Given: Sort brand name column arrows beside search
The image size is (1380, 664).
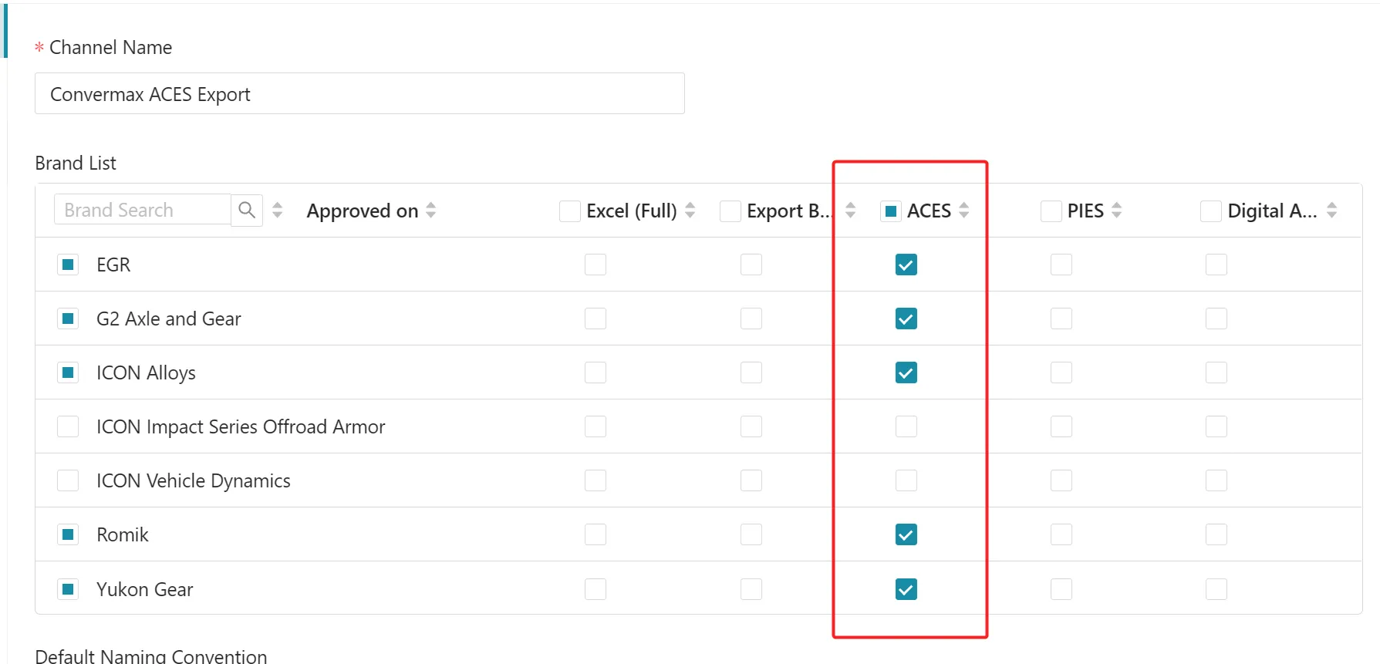Looking at the screenshot, I should [278, 210].
